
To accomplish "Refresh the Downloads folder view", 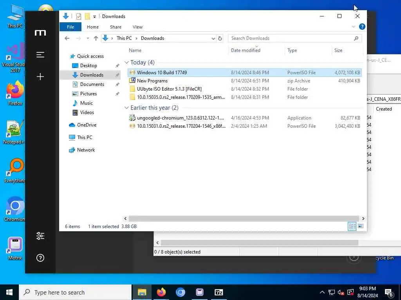I will pyautogui.click(x=220, y=38).
